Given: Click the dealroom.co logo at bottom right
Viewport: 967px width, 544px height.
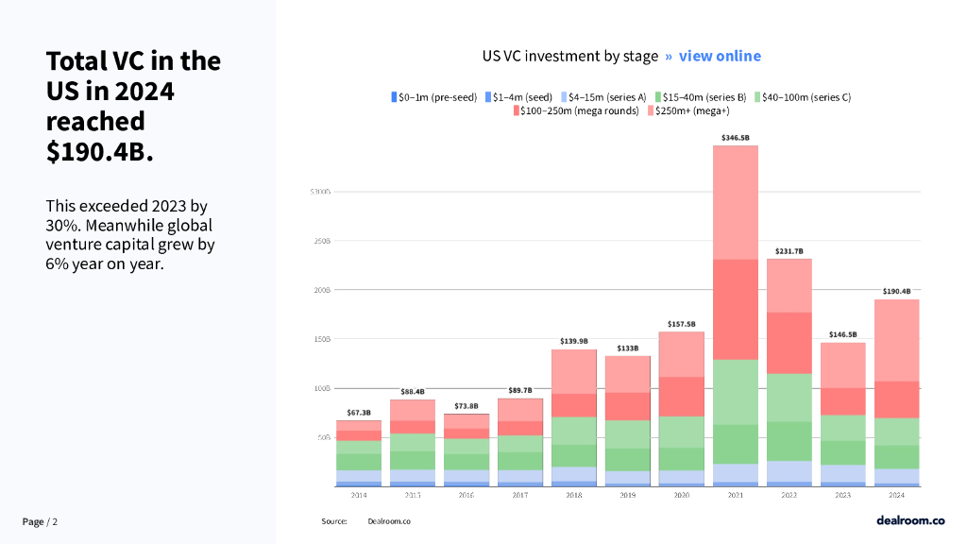Looking at the screenshot, I should (910, 520).
